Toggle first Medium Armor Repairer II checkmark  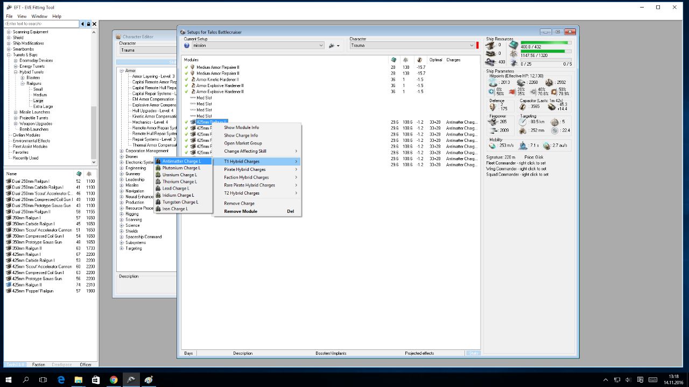click(x=186, y=67)
